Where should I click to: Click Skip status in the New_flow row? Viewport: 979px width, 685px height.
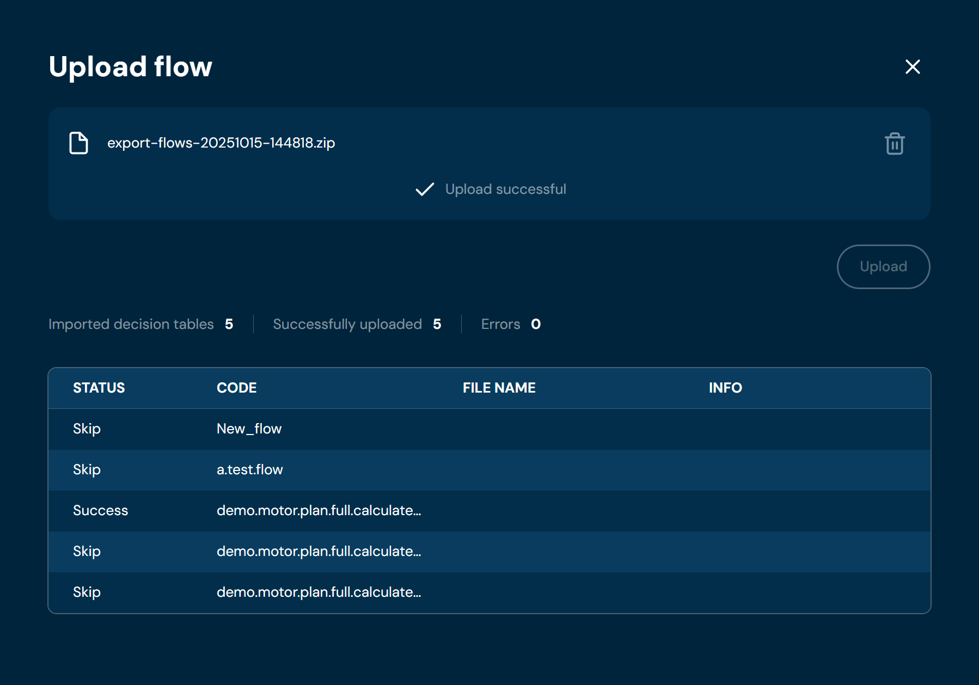[87, 429]
